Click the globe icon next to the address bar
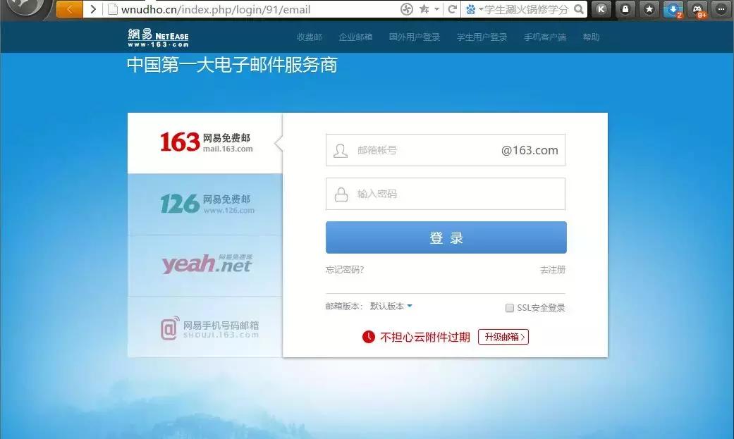734x439 pixels. tap(408, 9)
